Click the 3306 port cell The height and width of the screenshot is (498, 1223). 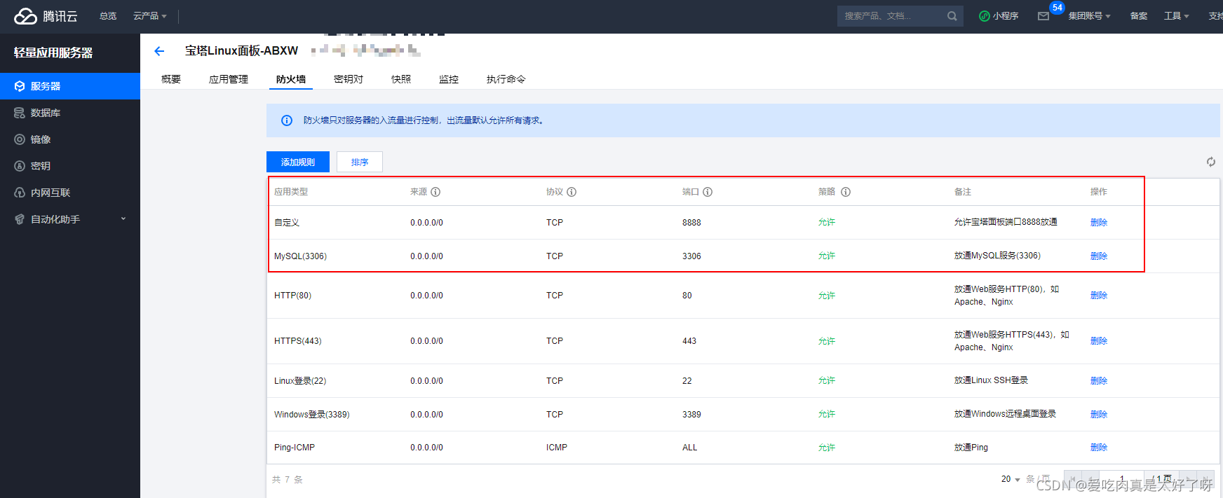point(691,256)
